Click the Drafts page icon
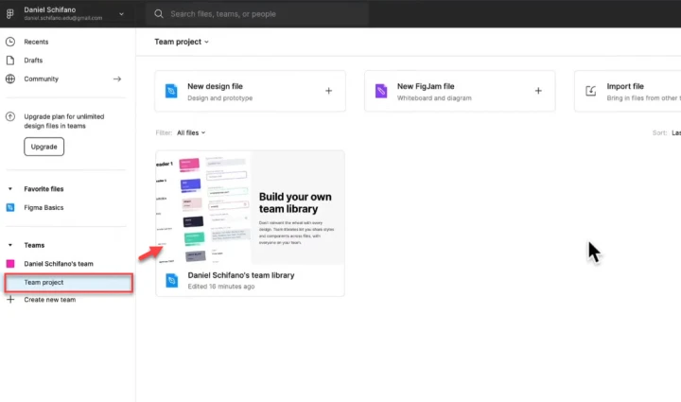The height and width of the screenshot is (402, 681). pyautogui.click(x=10, y=61)
